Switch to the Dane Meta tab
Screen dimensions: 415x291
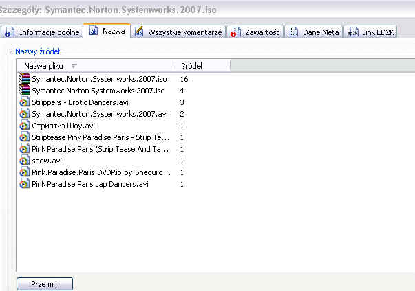314,32
